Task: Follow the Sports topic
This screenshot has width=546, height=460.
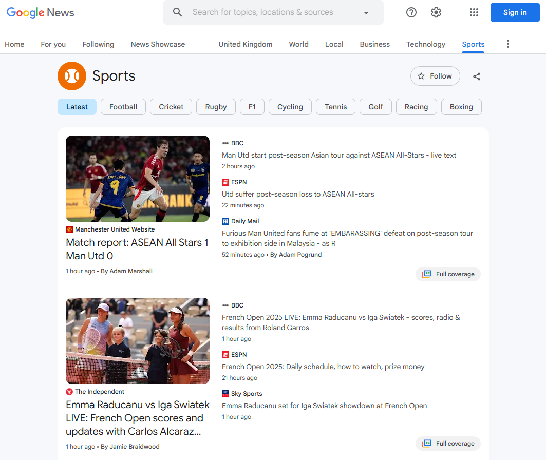Action: 435,76
